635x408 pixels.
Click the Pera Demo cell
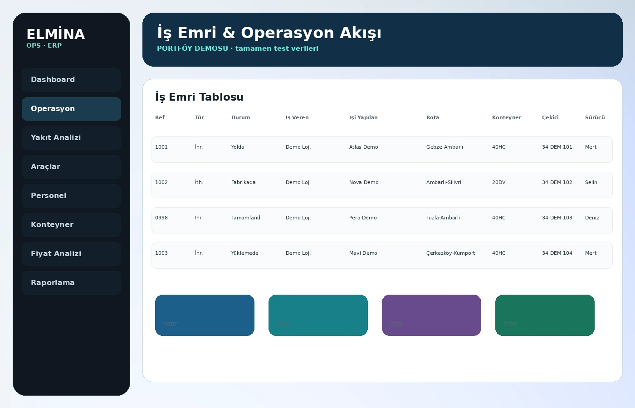(x=363, y=218)
